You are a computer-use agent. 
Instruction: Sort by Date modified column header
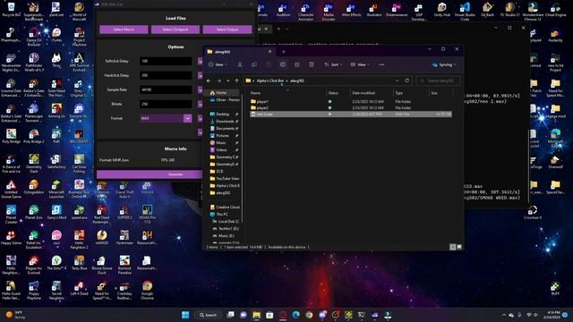coord(363,93)
